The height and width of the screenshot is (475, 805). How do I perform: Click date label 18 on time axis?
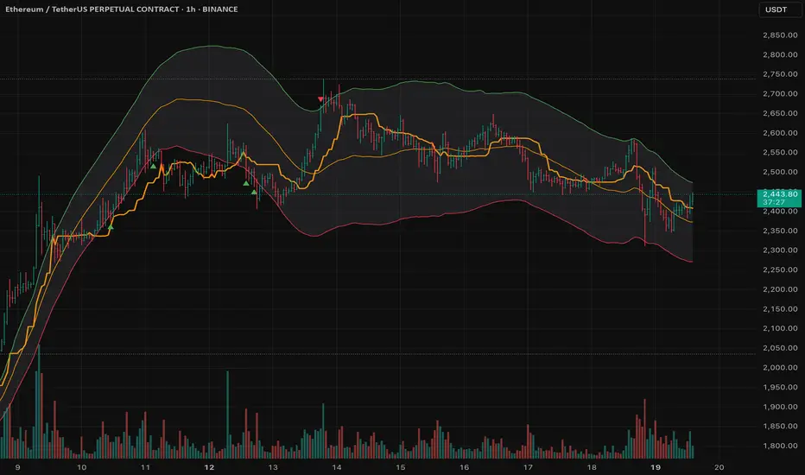pos(592,467)
